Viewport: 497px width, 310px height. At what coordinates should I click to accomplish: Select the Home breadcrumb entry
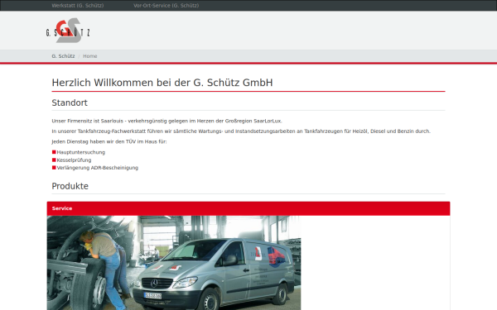[x=90, y=56]
